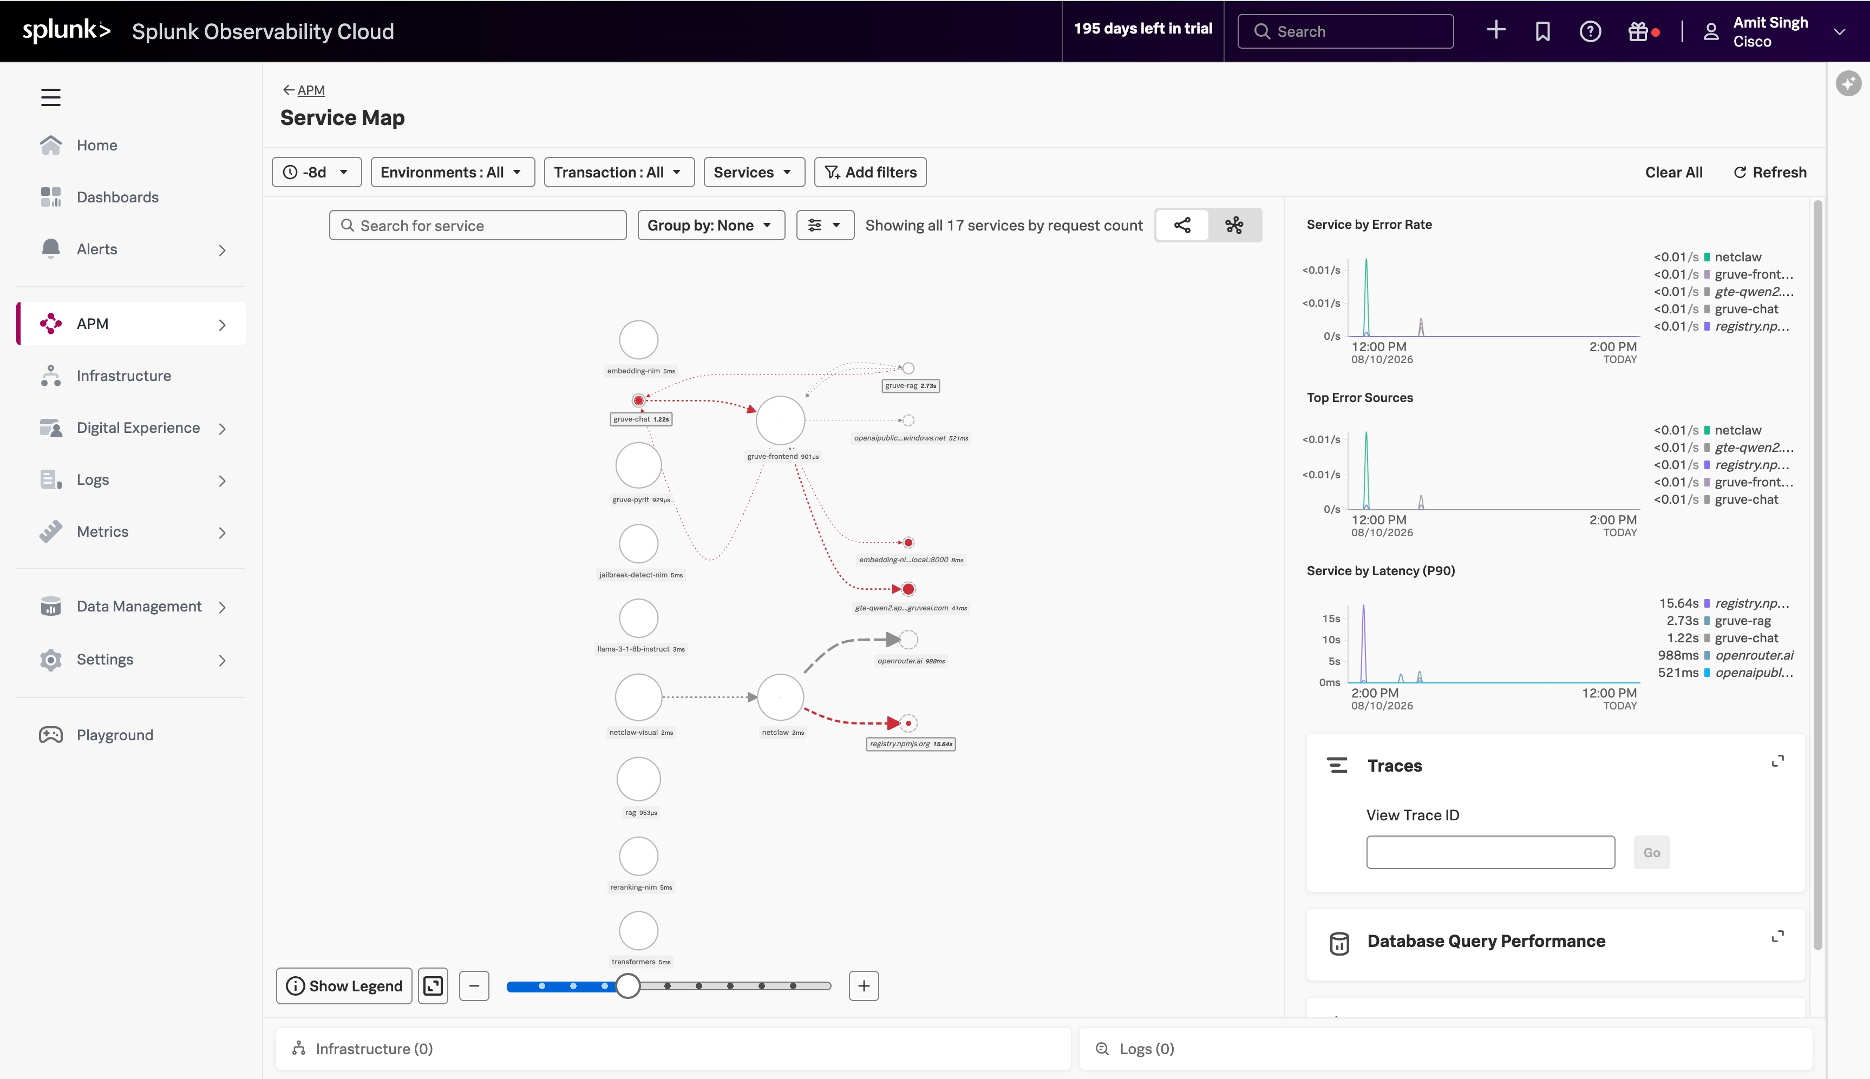Click the netclaw green legend swatch in Error Rate
Viewport: 1870px width, 1079px height.
(1707, 257)
